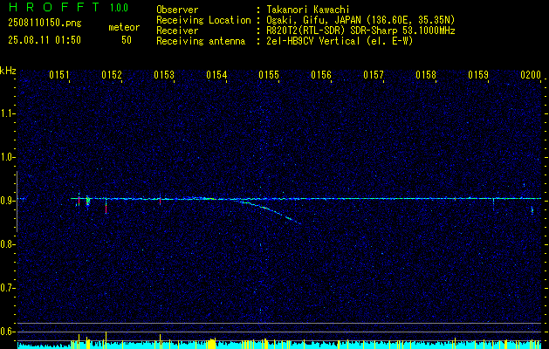Click the 1.0 kHz frequency label
The width and height of the screenshot is (549, 349).
pos(7,157)
